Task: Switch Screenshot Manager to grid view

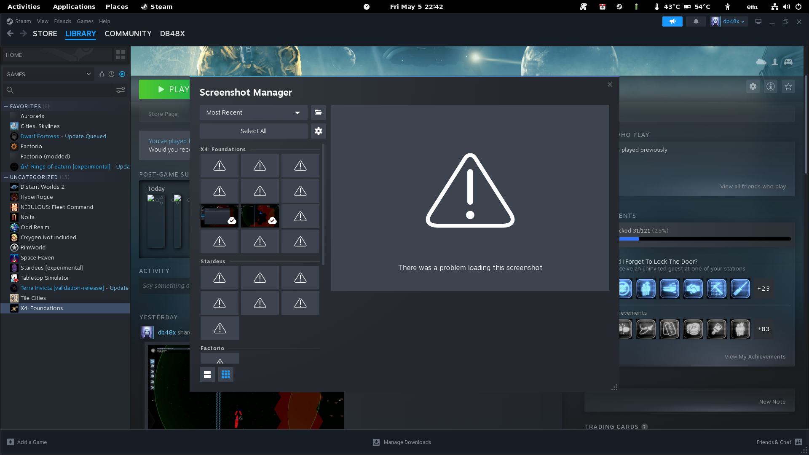Action: click(226, 375)
